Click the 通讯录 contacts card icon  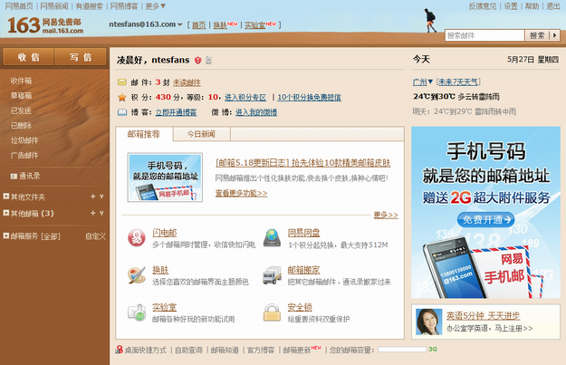(x=14, y=177)
